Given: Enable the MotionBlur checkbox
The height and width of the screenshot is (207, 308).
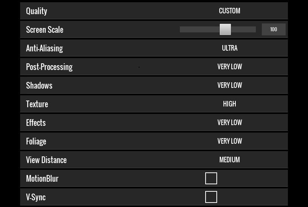Looking at the screenshot, I should click(x=211, y=178).
